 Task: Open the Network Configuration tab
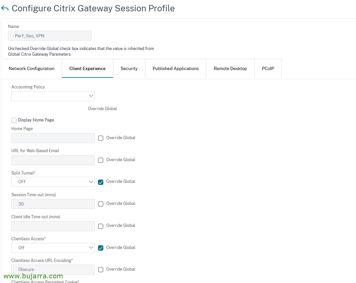pos(32,68)
